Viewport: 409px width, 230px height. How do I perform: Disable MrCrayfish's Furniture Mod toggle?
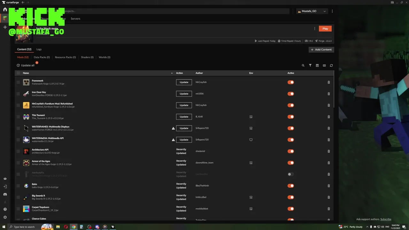pyautogui.click(x=291, y=105)
